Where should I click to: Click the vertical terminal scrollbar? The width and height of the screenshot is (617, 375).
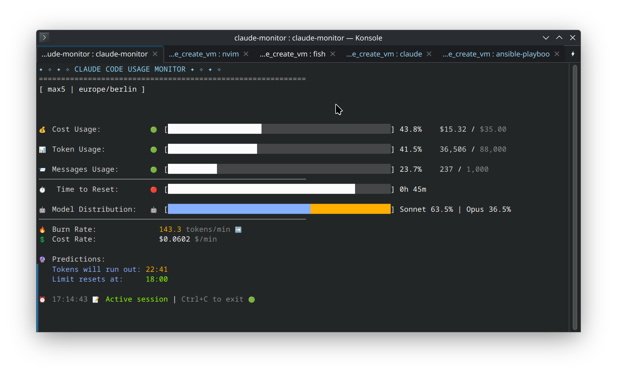coord(575,197)
